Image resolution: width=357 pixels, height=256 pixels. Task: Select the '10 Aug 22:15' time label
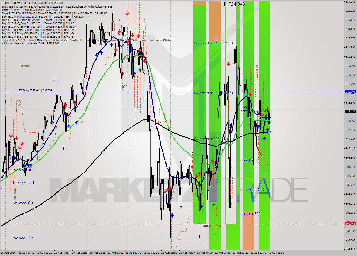(x=98, y=253)
